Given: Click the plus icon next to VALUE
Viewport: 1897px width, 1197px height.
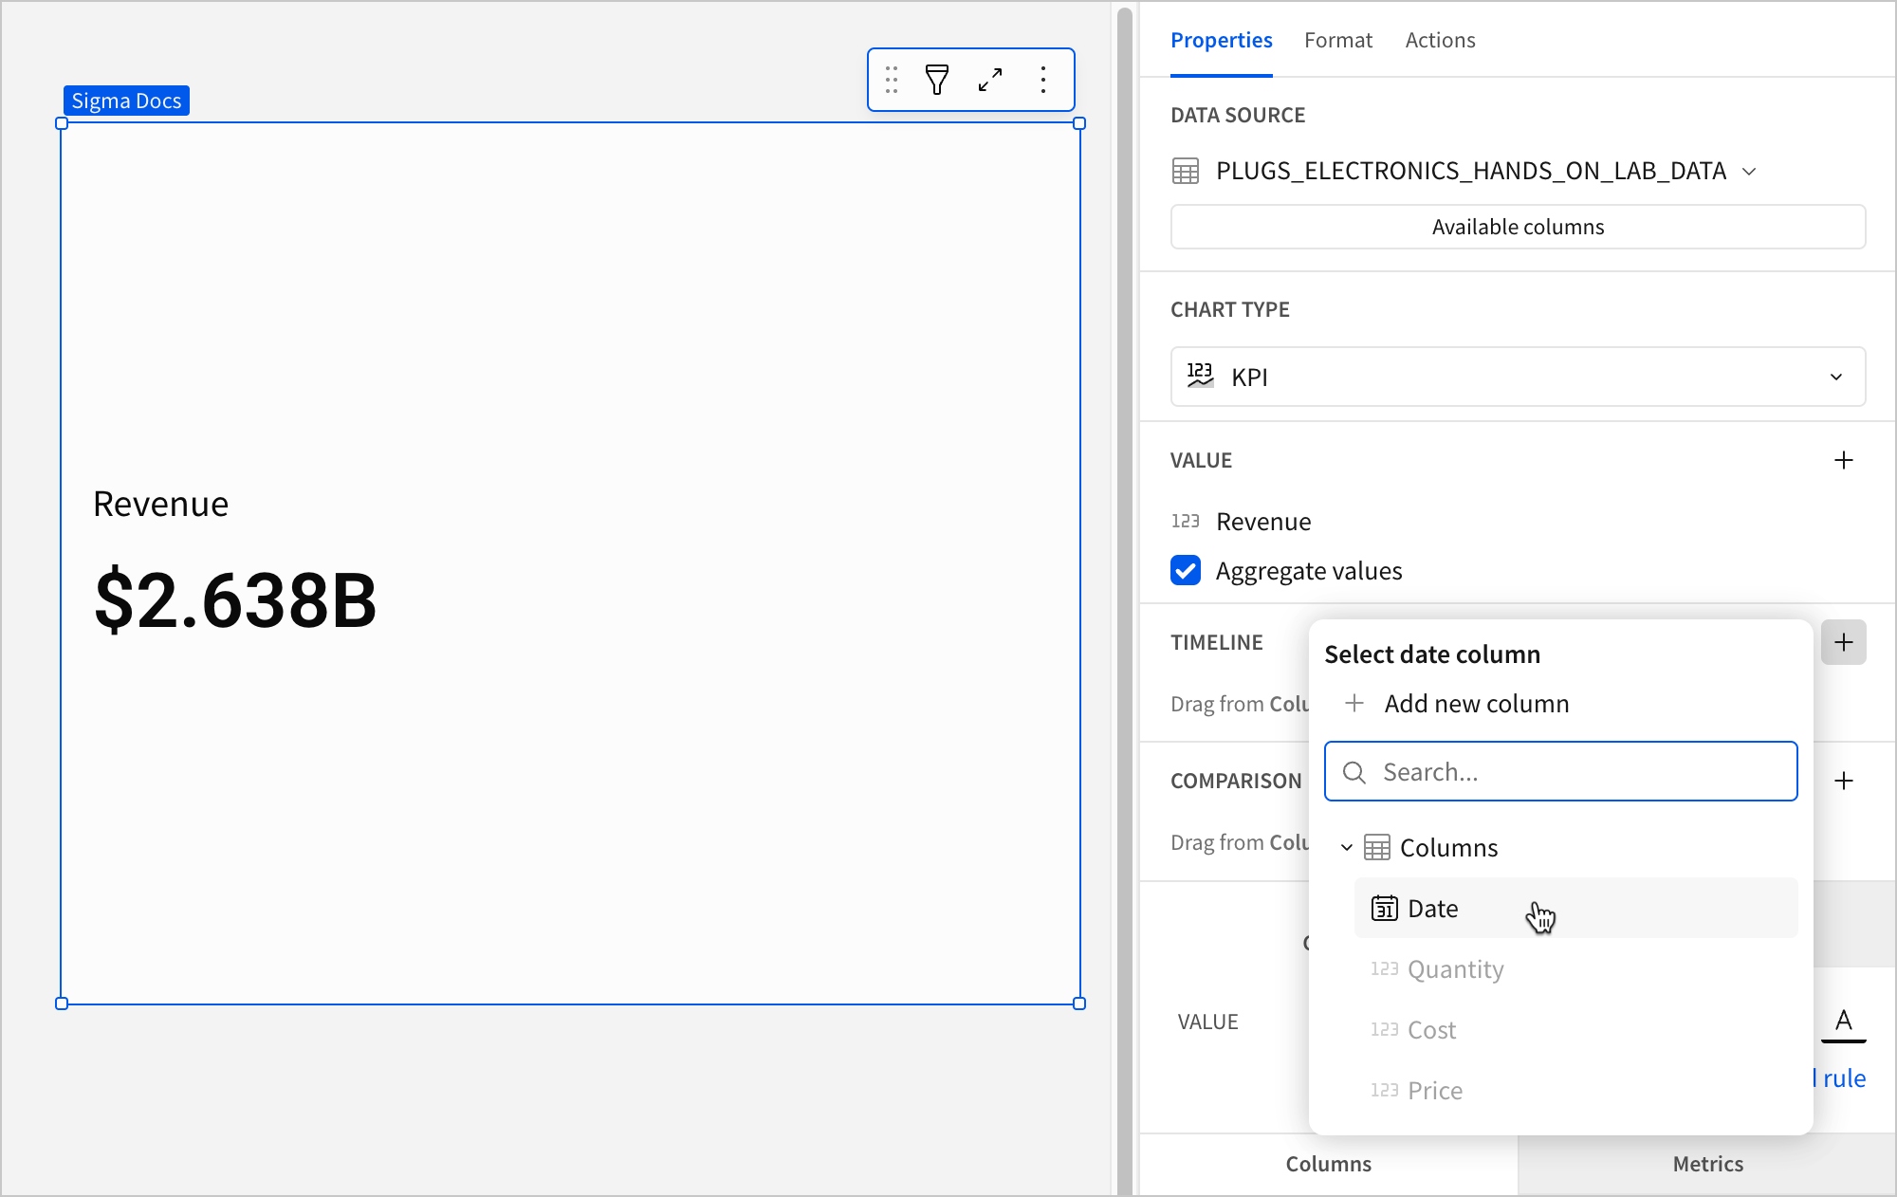Looking at the screenshot, I should (1844, 460).
